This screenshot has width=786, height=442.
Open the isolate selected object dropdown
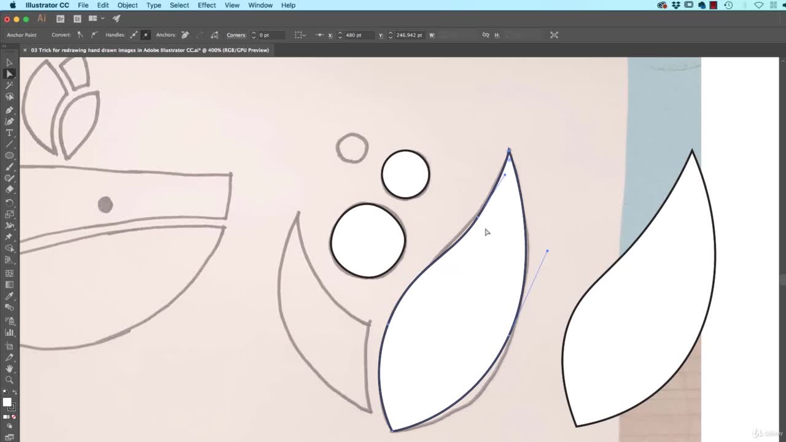[300, 35]
